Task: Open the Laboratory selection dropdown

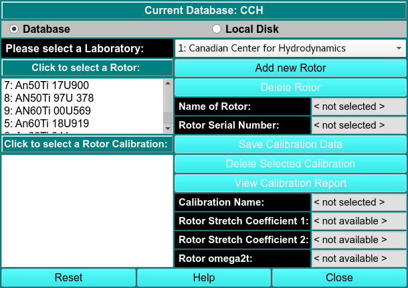Action: pyautogui.click(x=290, y=49)
